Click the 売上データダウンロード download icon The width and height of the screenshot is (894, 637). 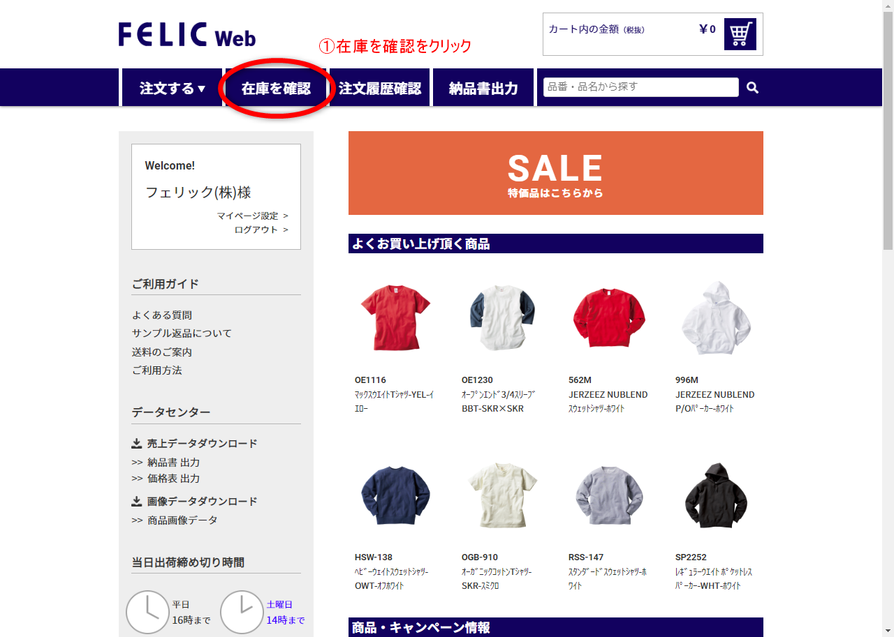(x=137, y=443)
